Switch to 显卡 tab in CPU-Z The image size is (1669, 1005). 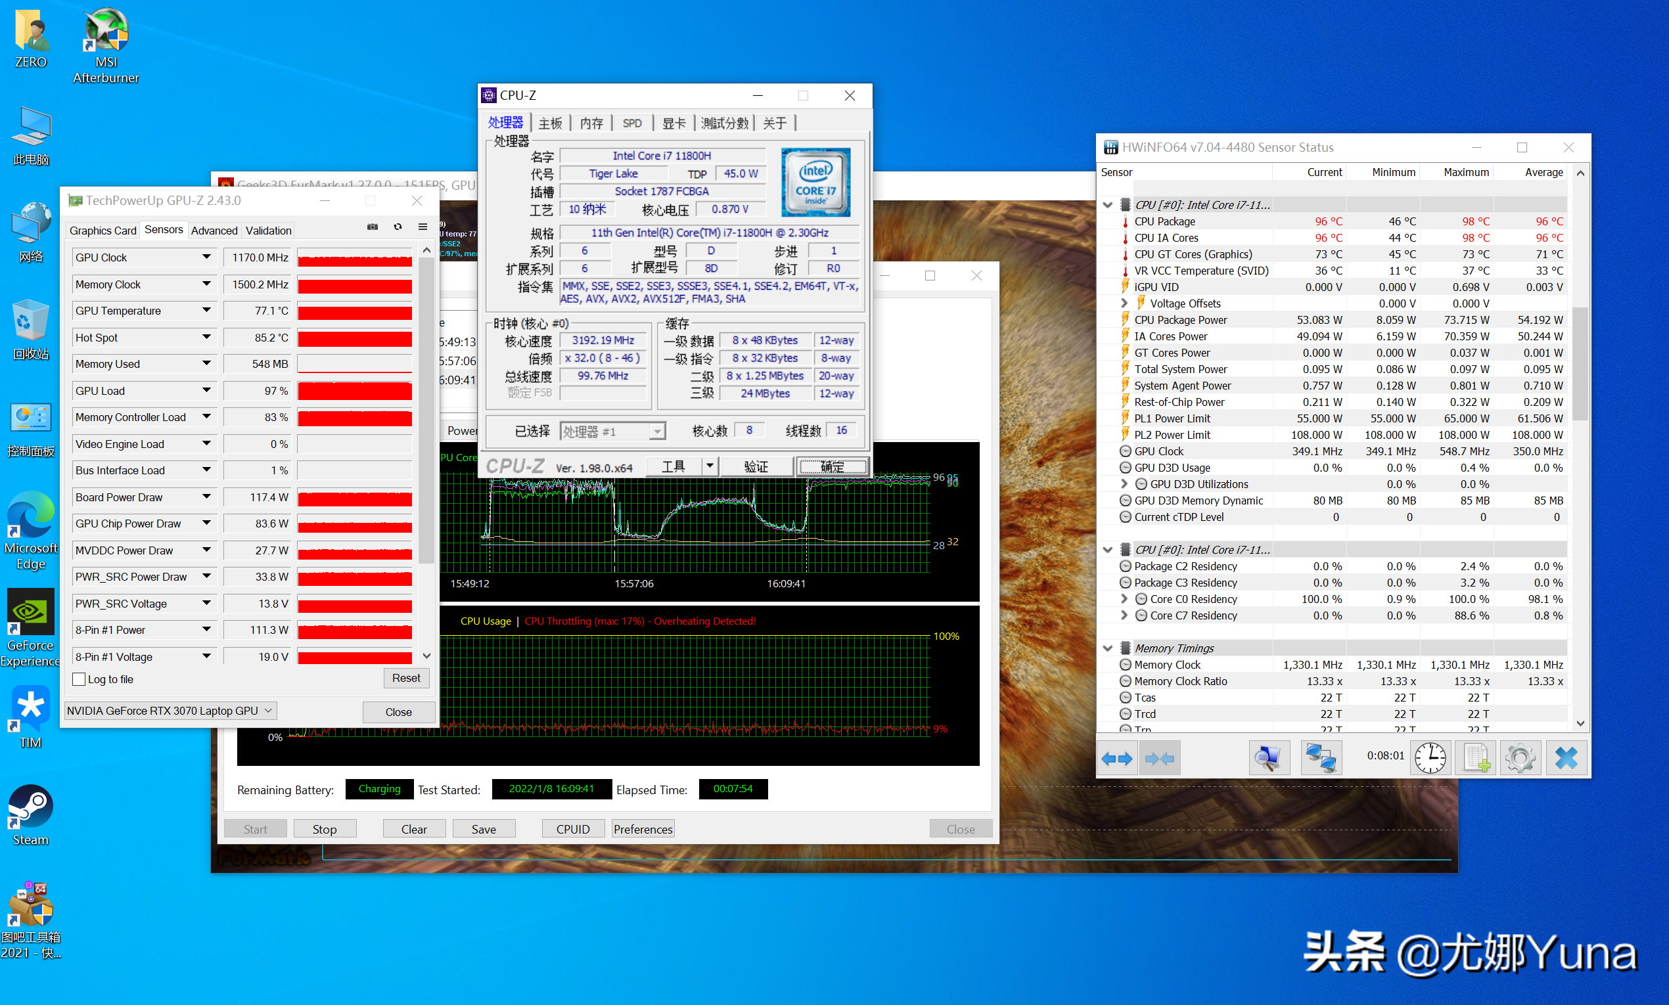pos(674,123)
